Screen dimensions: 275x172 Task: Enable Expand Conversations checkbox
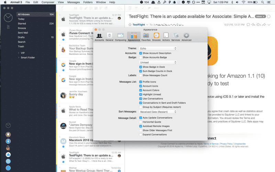tap(141, 135)
